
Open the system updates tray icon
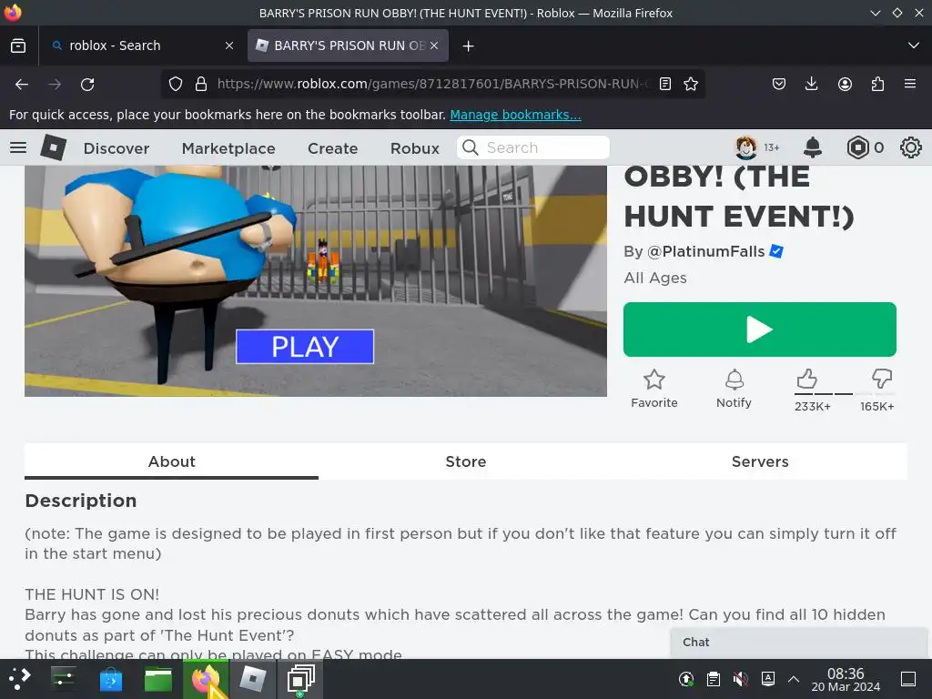[x=686, y=679]
